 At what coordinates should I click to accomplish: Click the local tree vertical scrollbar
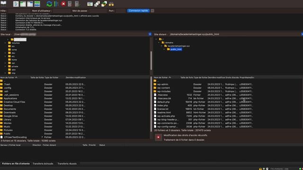(151, 61)
